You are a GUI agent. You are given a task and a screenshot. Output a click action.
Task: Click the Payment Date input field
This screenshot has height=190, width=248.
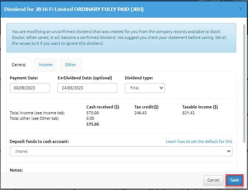tap(30, 88)
